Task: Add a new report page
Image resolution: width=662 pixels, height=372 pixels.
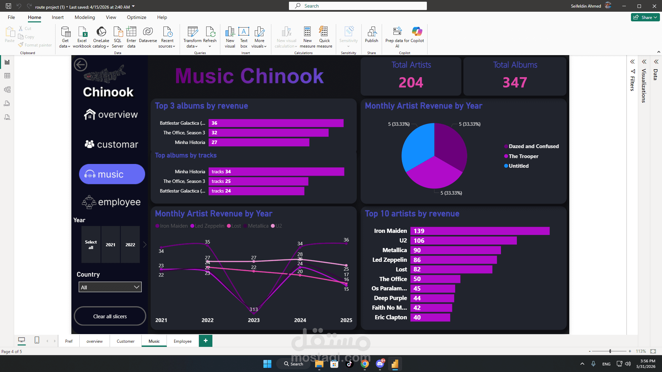Action: (205, 341)
